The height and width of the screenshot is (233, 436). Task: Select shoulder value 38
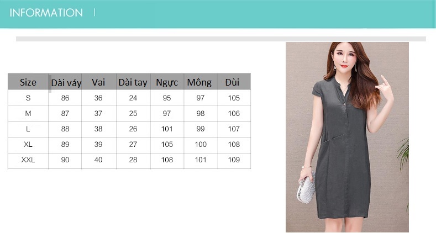coord(98,129)
